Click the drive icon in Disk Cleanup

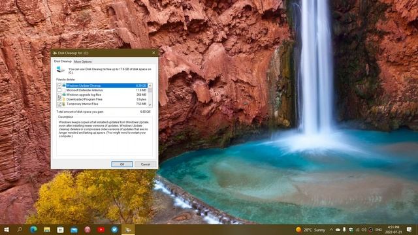click(61, 69)
